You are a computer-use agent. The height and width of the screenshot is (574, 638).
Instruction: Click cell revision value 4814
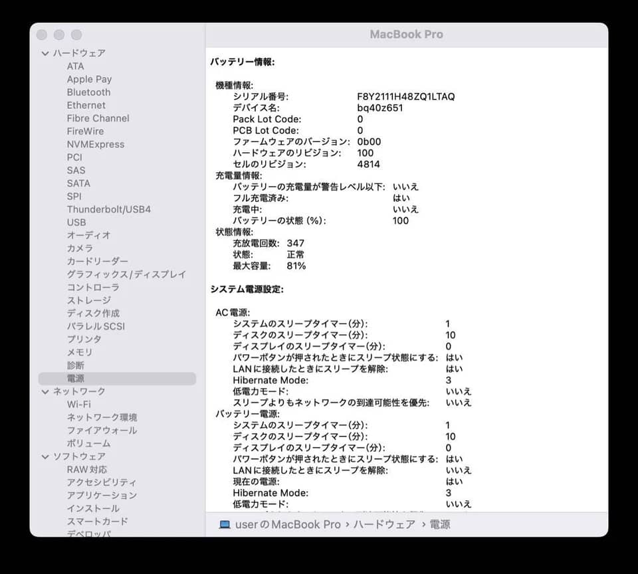click(368, 164)
